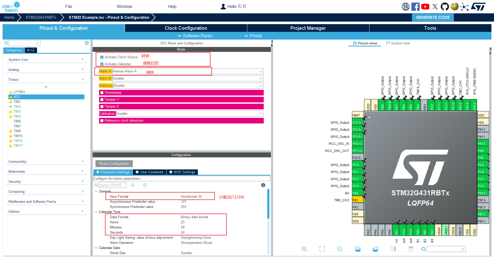Open the YouTube icon link
Viewport: 494px width, 259px height.
(x=425, y=7)
